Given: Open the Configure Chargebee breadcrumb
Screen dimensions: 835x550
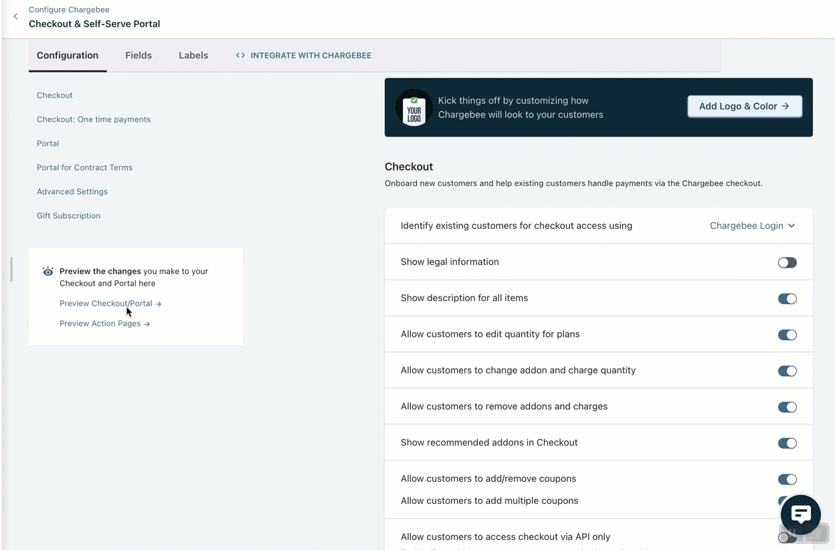Looking at the screenshot, I should [x=69, y=9].
